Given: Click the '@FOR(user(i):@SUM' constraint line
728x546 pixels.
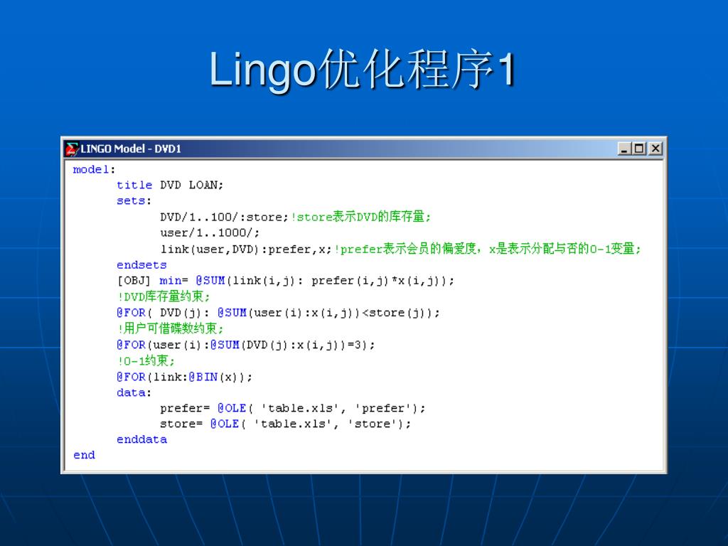Looking at the screenshot, I should click(245, 345).
